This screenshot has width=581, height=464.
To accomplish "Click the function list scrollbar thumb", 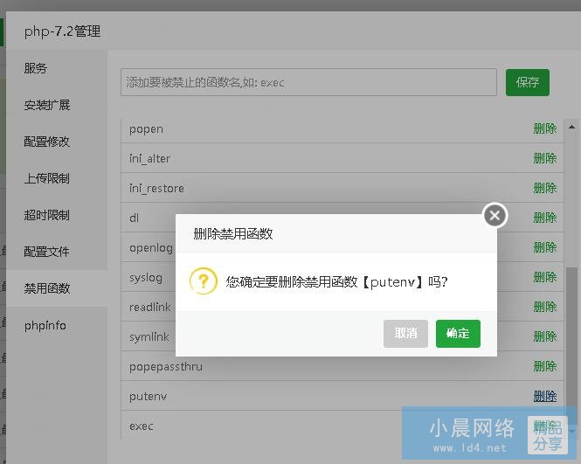I will click(x=571, y=344).
